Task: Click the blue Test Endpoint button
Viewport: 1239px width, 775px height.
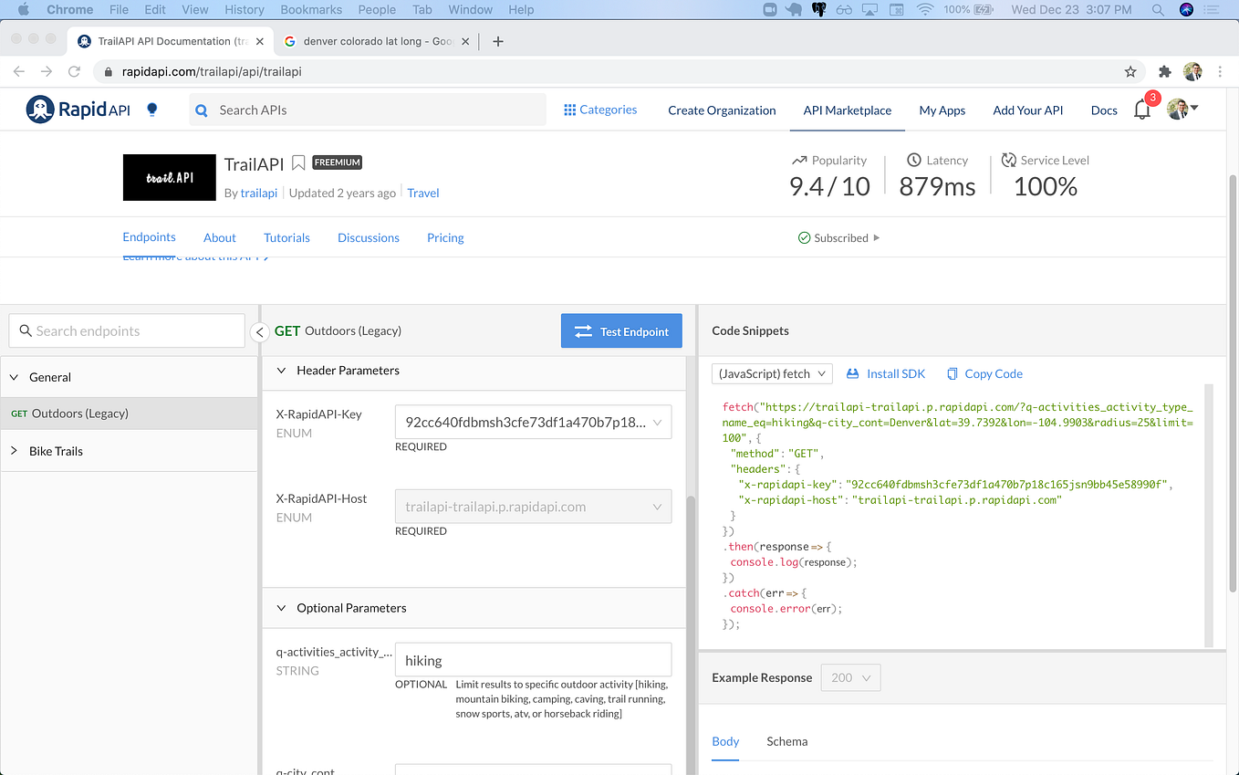Action: coord(621,330)
